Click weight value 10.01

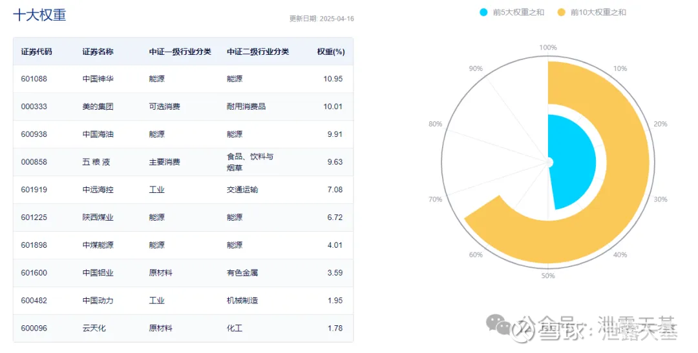click(333, 106)
